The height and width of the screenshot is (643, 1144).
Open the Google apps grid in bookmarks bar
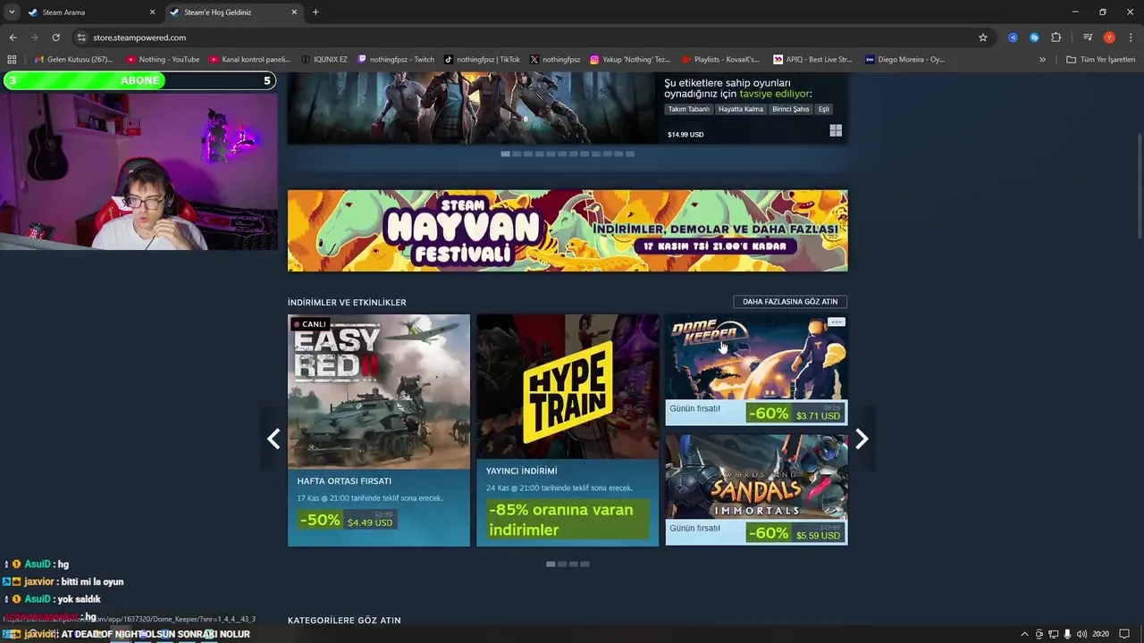pos(12,60)
